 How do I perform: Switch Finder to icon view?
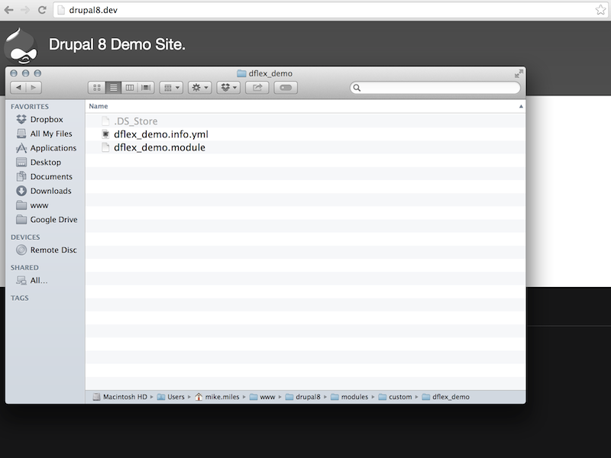97,88
